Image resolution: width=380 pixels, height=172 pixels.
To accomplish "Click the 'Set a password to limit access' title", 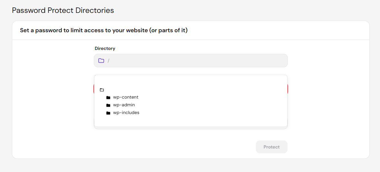I will tap(104, 31).
